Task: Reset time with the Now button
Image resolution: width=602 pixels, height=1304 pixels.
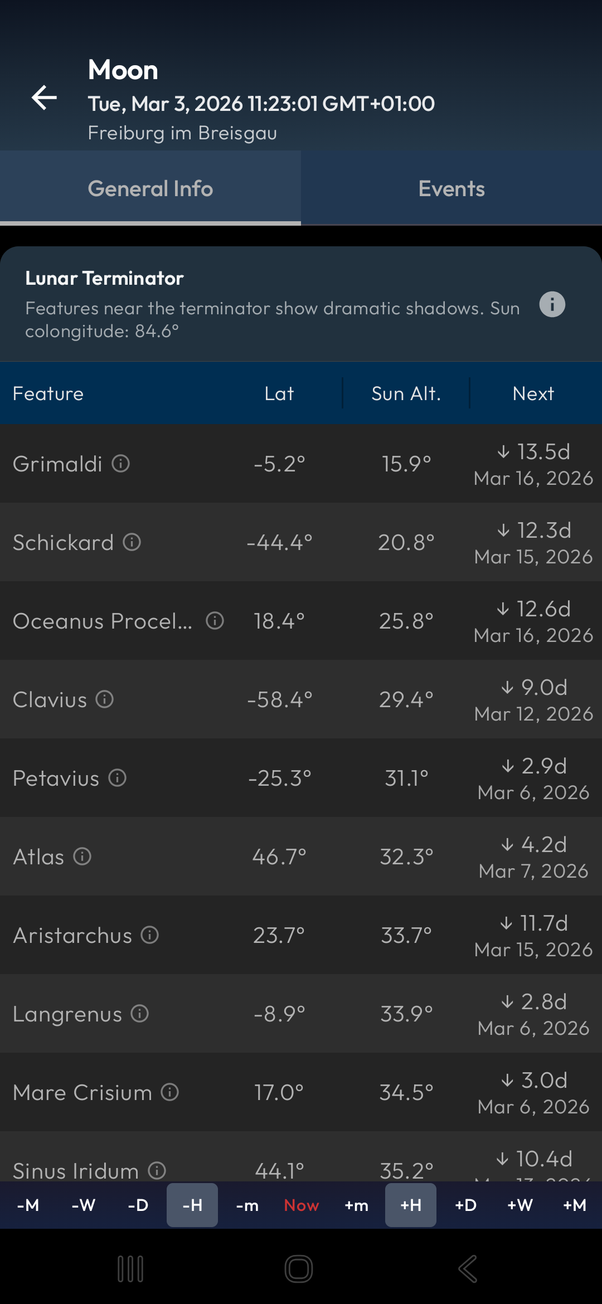Action: pyautogui.click(x=302, y=1205)
